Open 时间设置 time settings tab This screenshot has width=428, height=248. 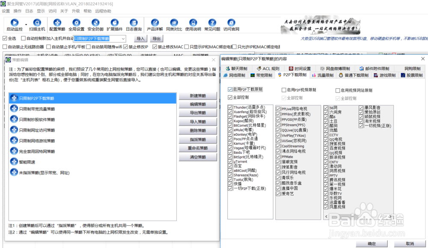click(x=300, y=69)
